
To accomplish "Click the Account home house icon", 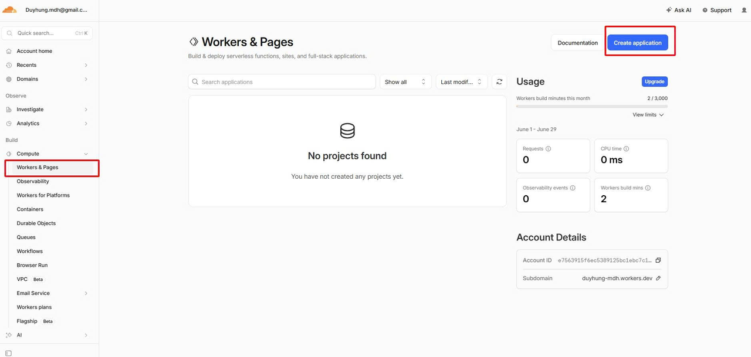I will (x=9, y=51).
